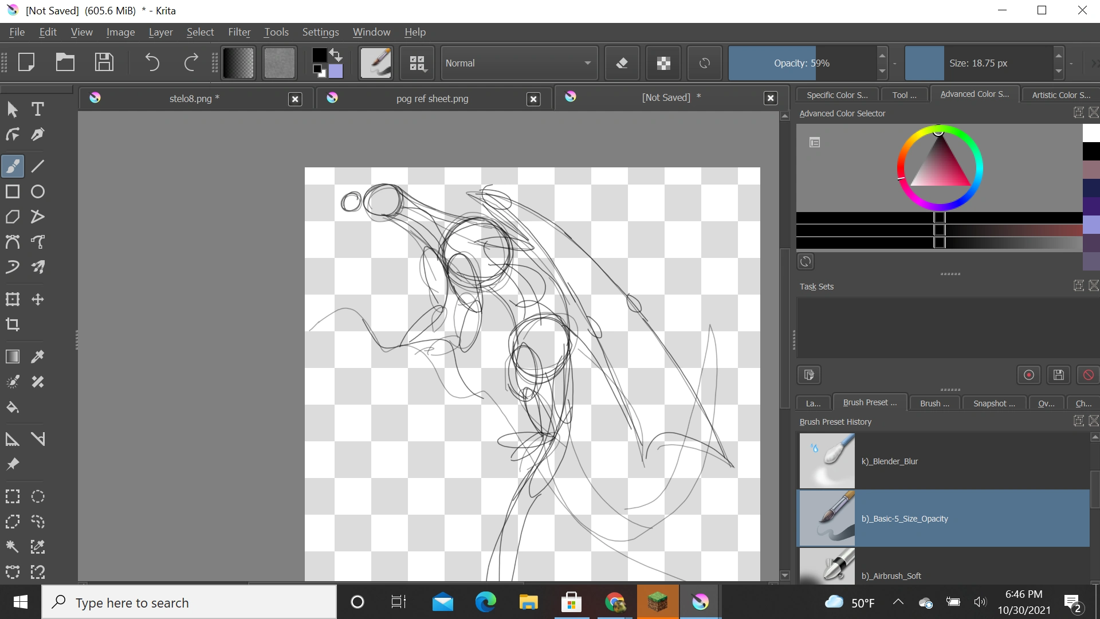Click the Undo arrow in toolbar
1100x619 pixels.
pyautogui.click(x=152, y=62)
